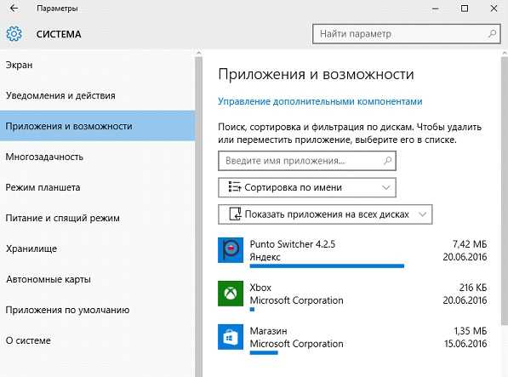Click the back arrow in title bar
The width and height of the screenshot is (508, 377).
(14, 9)
